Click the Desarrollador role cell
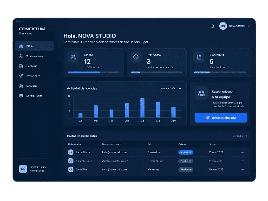 click(x=155, y=161)
